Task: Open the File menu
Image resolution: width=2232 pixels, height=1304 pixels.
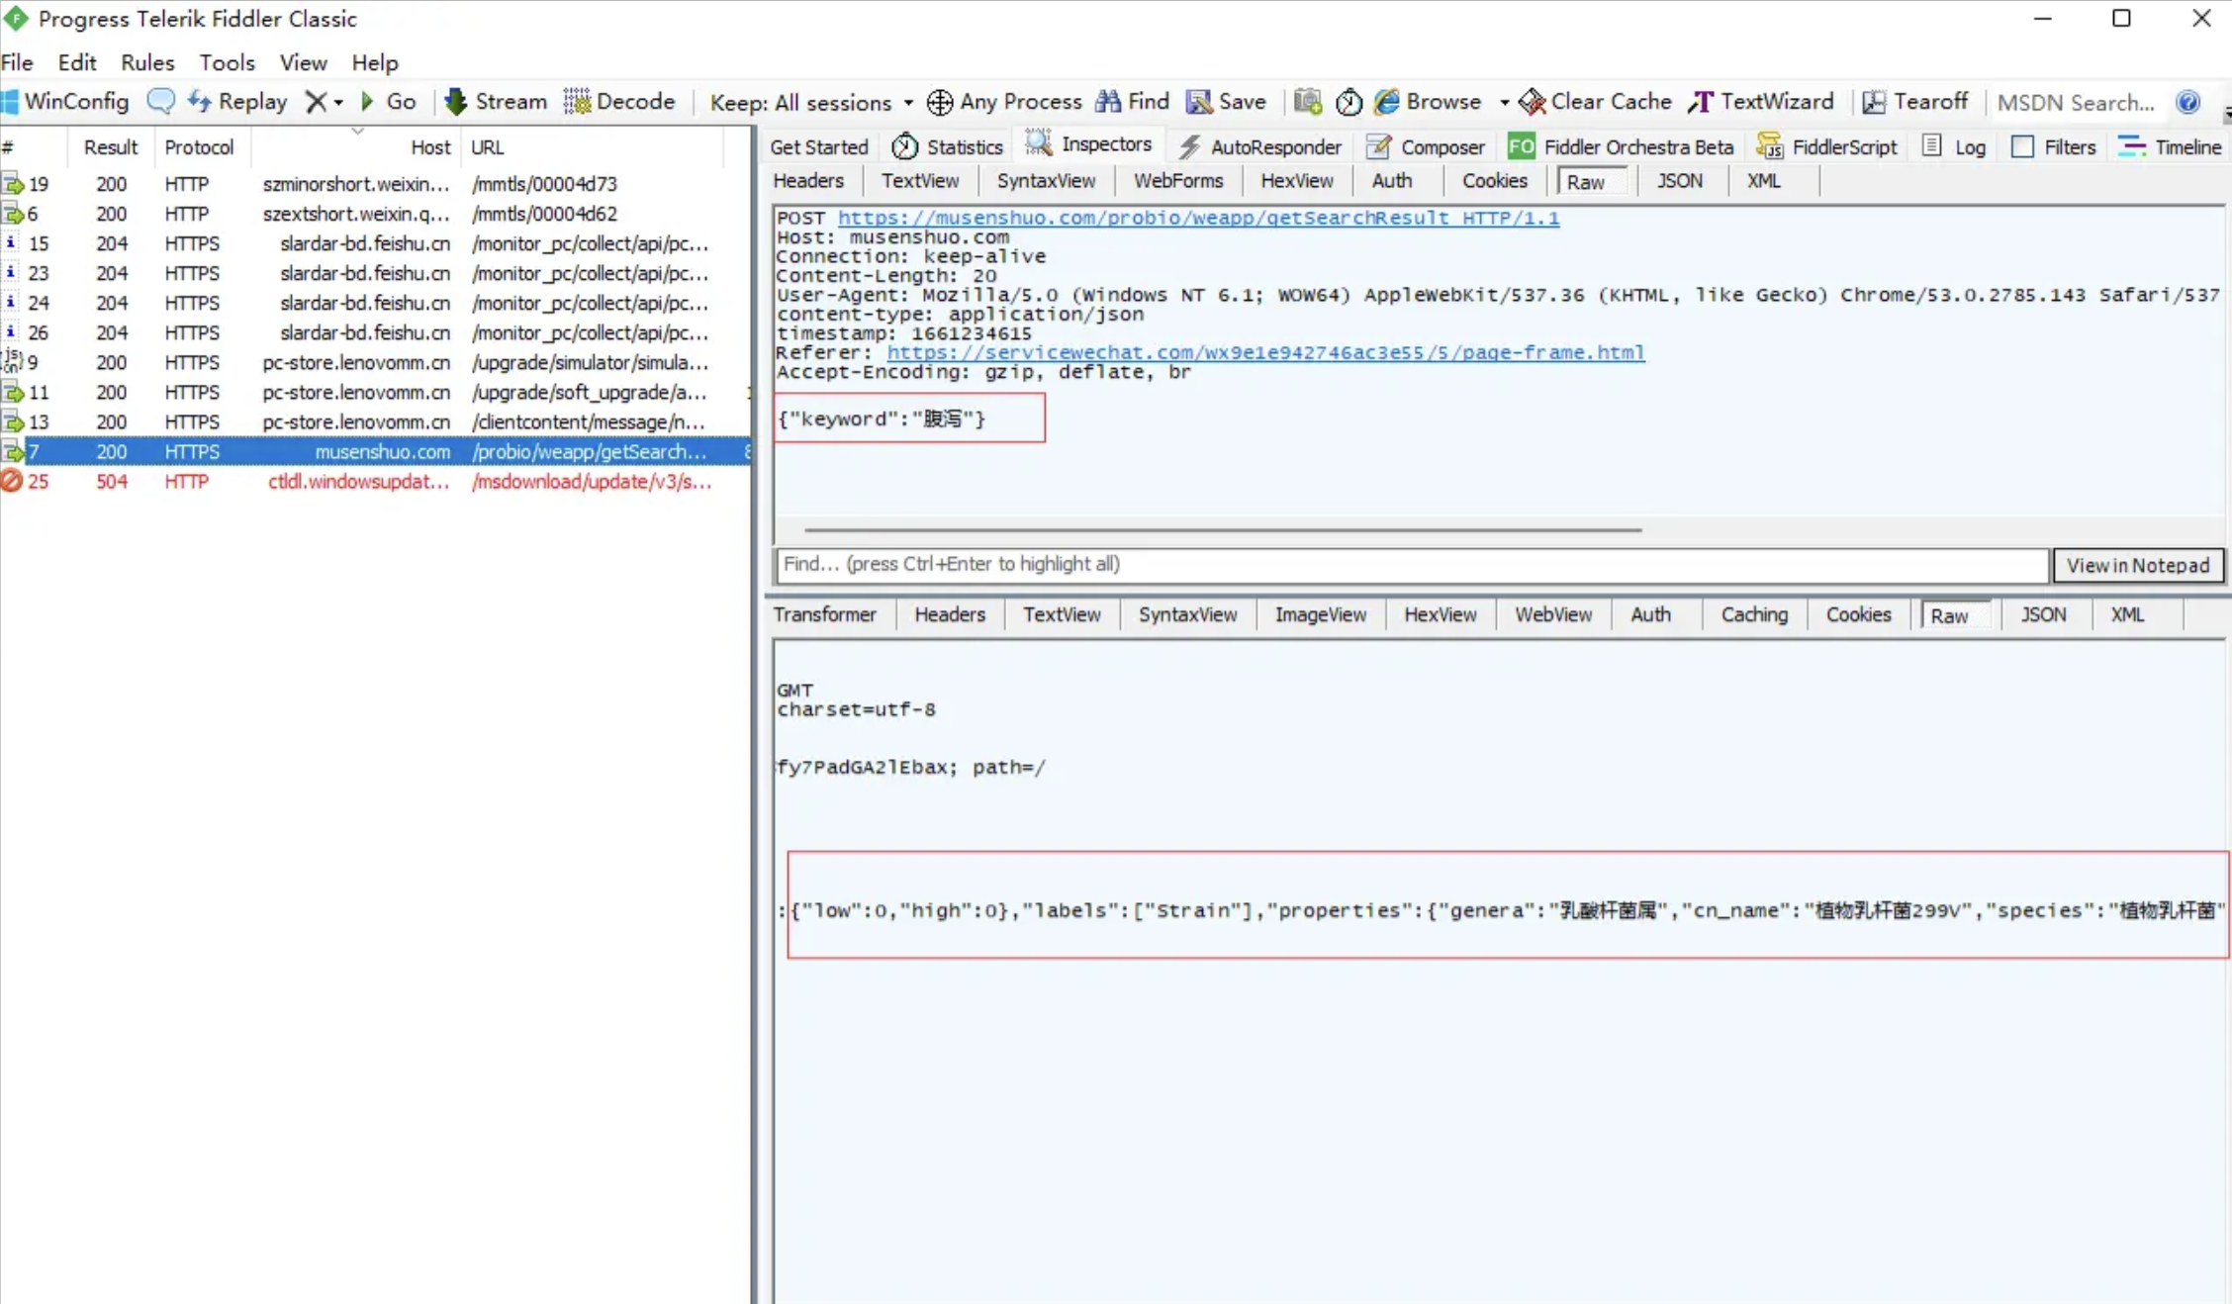Action: tap(18, 62)
